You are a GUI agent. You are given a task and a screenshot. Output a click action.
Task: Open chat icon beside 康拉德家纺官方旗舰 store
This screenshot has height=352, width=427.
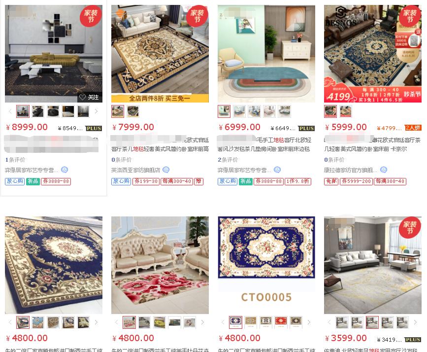384,170
